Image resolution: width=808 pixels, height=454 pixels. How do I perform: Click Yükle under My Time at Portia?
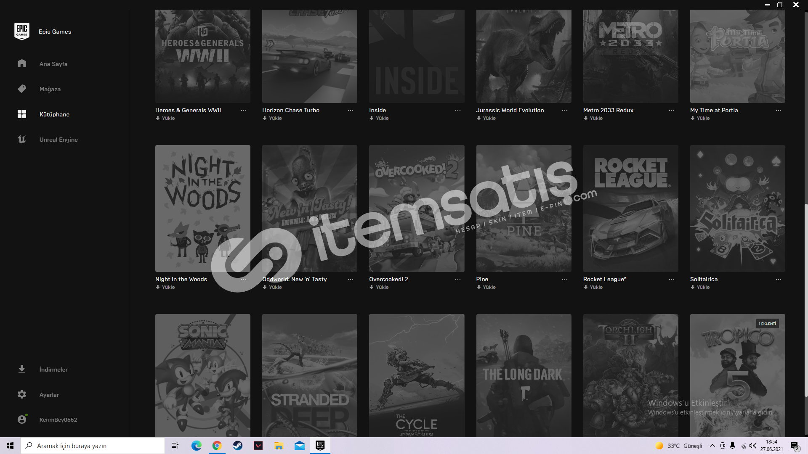pos(700,118)
